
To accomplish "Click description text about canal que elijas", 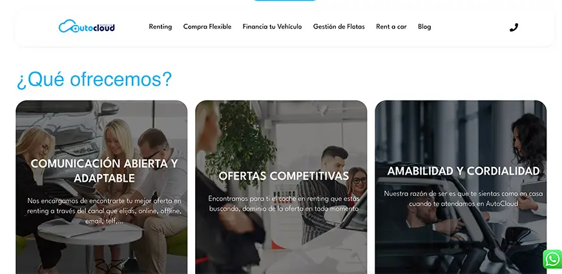I will (x=104, y=211).
